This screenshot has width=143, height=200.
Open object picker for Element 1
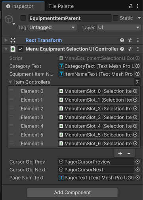(135, 100)
